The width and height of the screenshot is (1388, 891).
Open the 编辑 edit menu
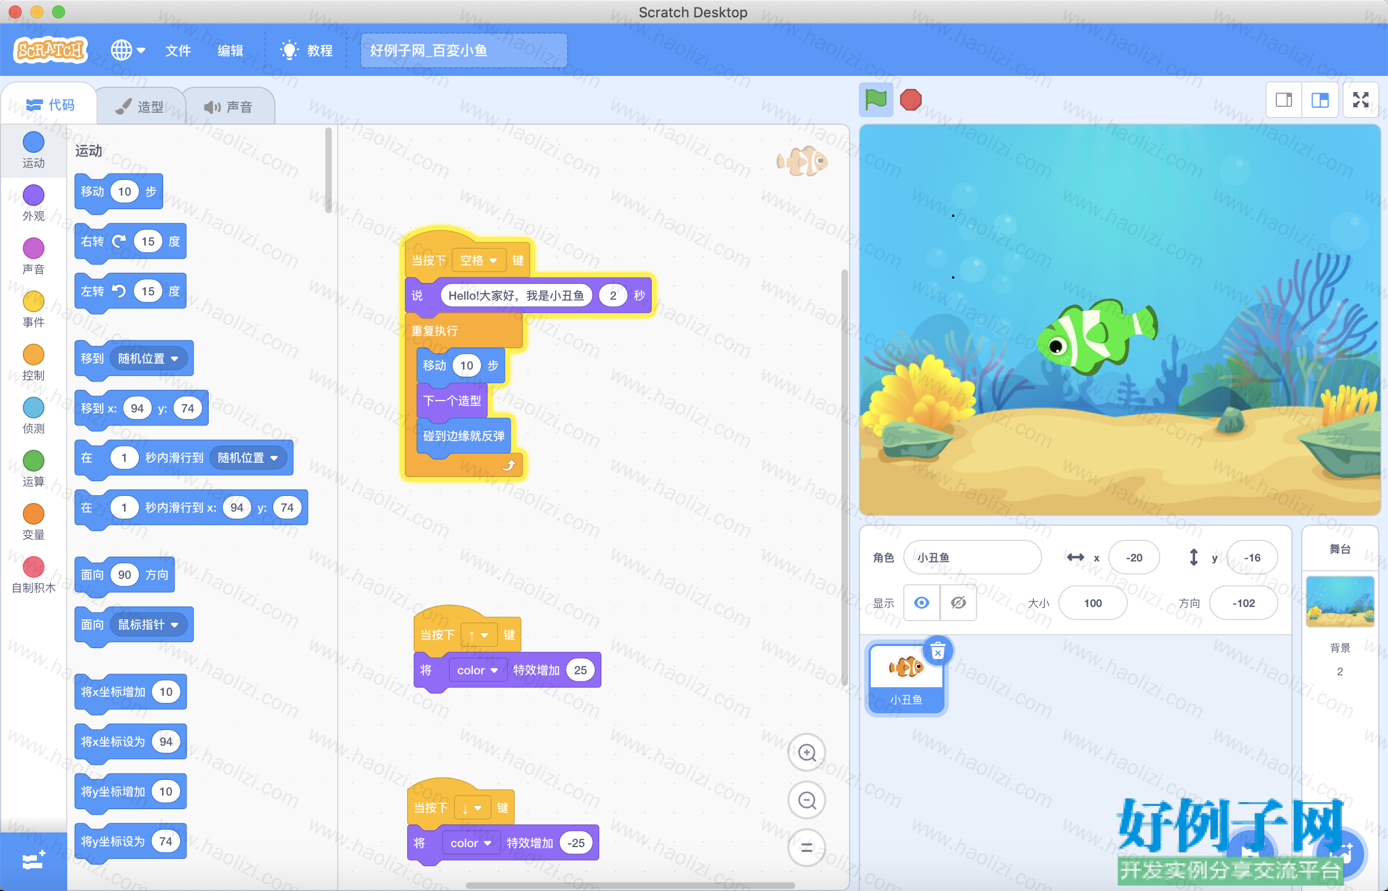click(230, 50)
